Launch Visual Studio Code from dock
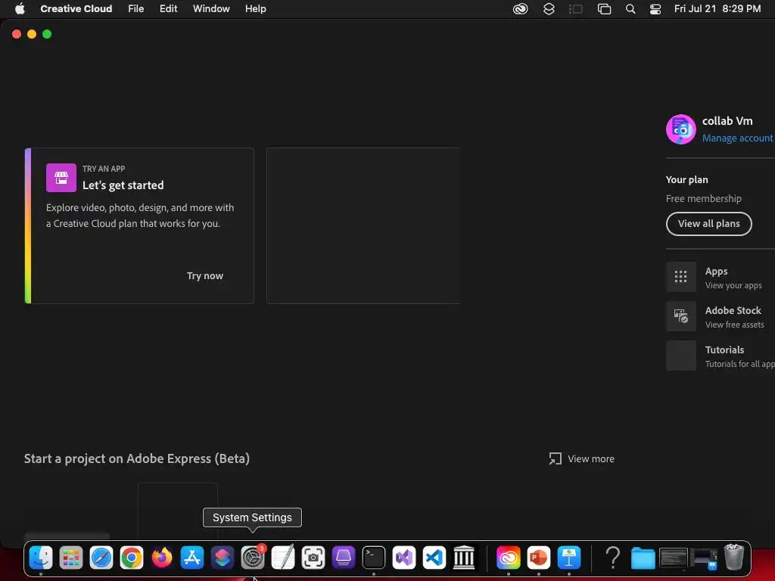Viewport: 775px width, 581px height. (x=434, y=558)
